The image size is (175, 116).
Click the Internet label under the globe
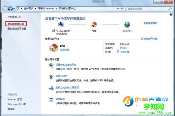tap(127, 31)
